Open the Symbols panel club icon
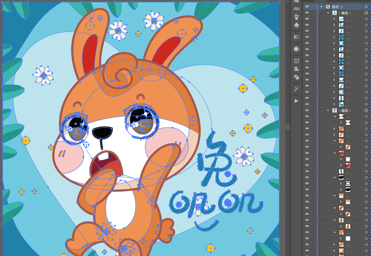371x256 pixels. point(296,25)
